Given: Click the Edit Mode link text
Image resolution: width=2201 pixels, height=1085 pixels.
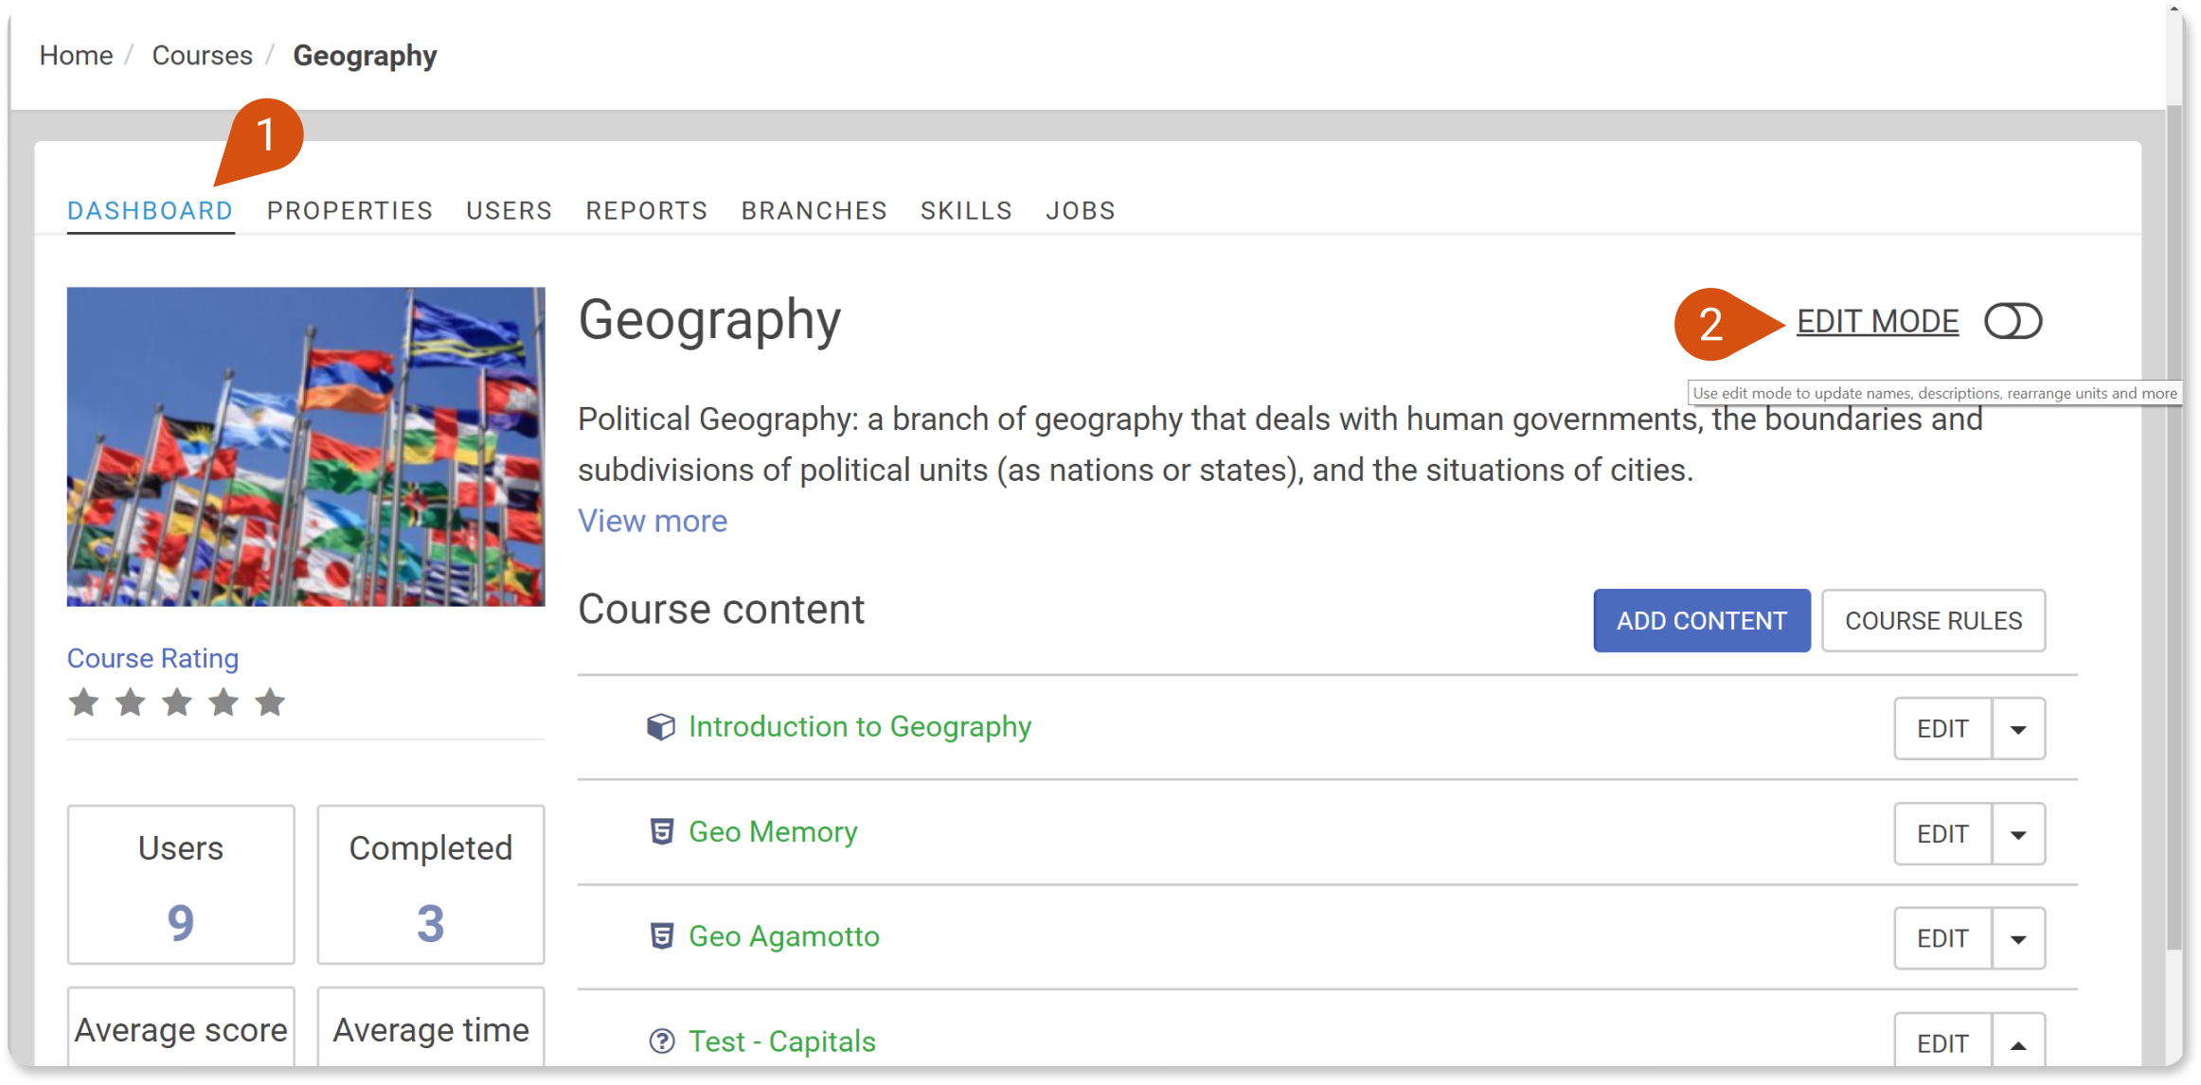Looking at the screenshot, I should 1878,322.
